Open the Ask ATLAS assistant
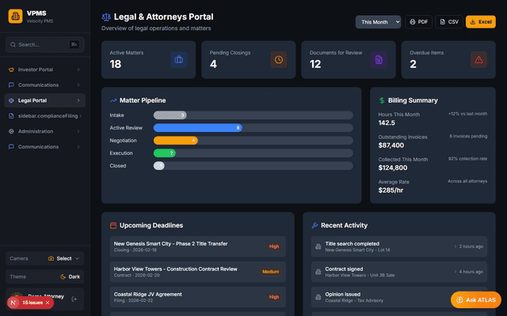The width and height of the screenshot is (507, 316). point(476,300)
